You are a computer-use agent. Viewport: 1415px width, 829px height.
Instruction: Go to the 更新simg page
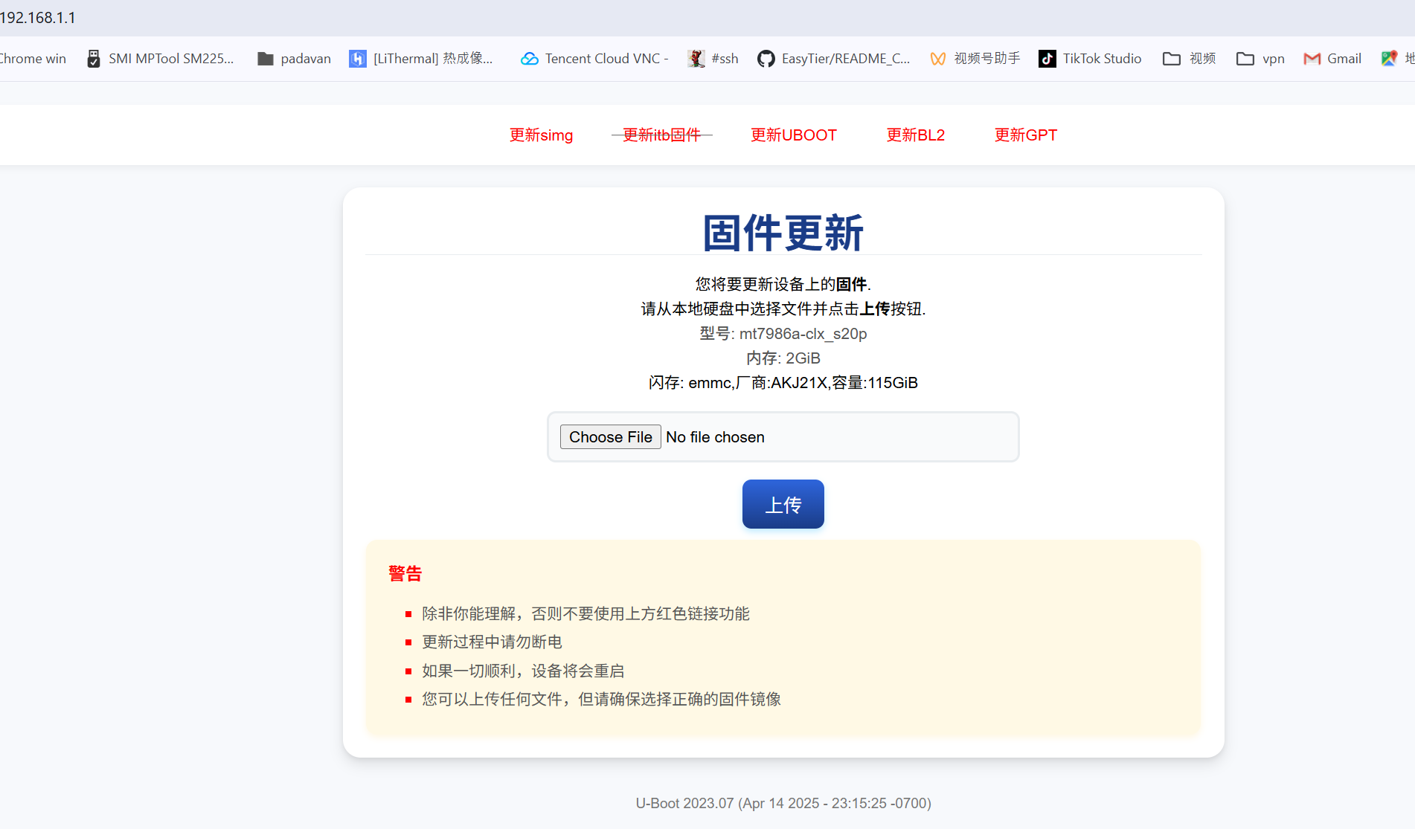[541, 135]
